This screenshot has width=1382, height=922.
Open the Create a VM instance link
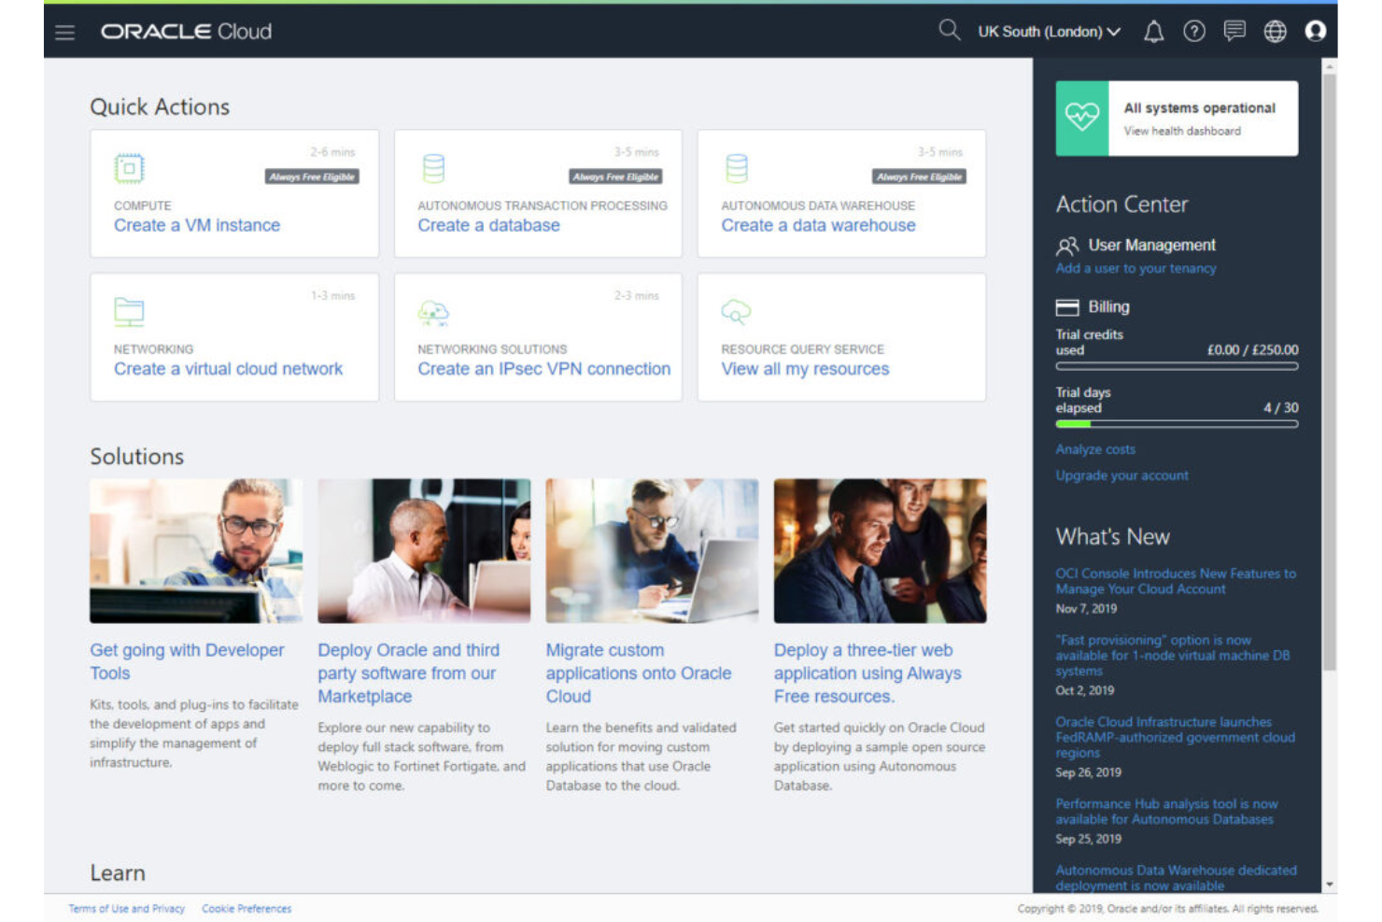coord(197,225)
